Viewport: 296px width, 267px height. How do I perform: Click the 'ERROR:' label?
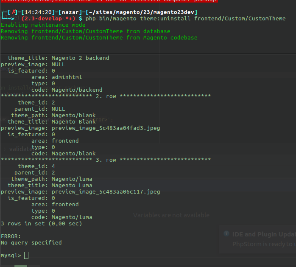[x=11, y=236]
